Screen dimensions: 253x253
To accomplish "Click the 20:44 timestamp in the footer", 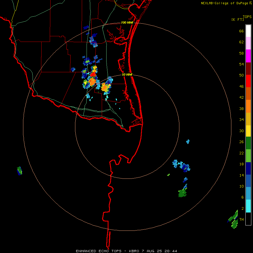I will click(x=171, y=251).
